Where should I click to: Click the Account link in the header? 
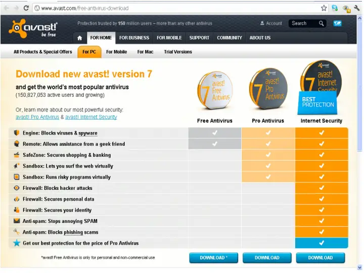click(x=274, y=23)
